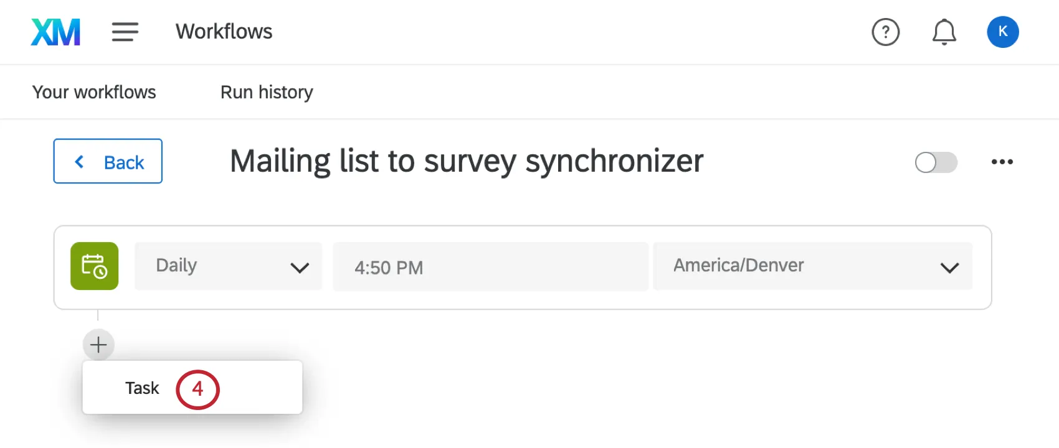The height and width of the screenshot is (448, 1059).
Task: Click the Back button
Action: pyautogui.click(x=107, y=161)
